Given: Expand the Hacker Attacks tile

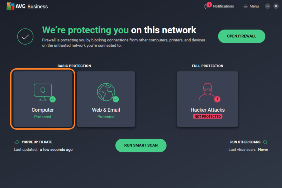Looking at the screenshot, I should 207,99.
